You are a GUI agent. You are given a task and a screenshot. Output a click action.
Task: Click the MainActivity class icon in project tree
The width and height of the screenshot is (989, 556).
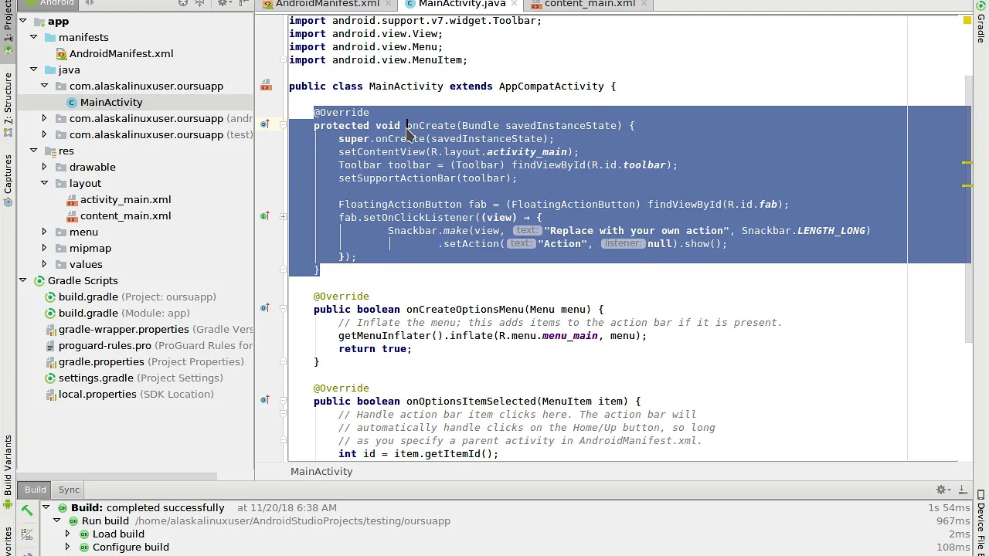tap(72, 103)
